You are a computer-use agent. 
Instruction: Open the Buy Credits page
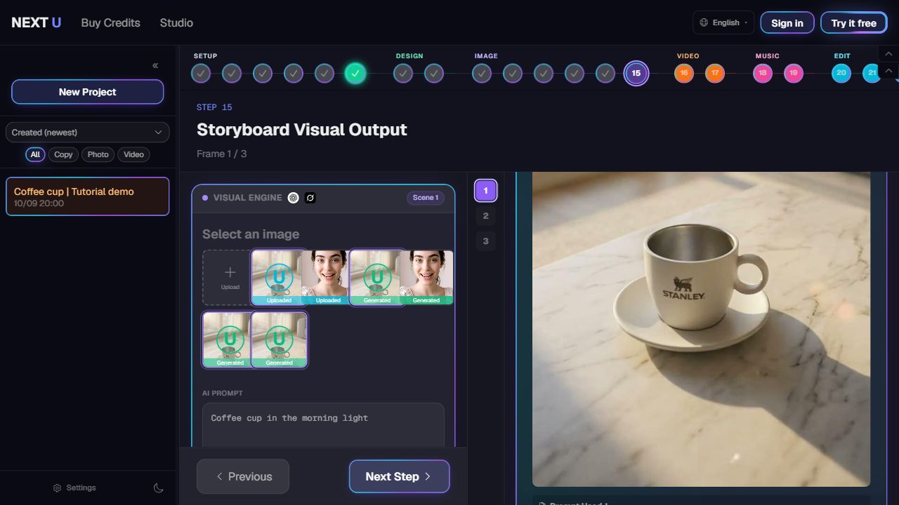[x=111, y=22]
